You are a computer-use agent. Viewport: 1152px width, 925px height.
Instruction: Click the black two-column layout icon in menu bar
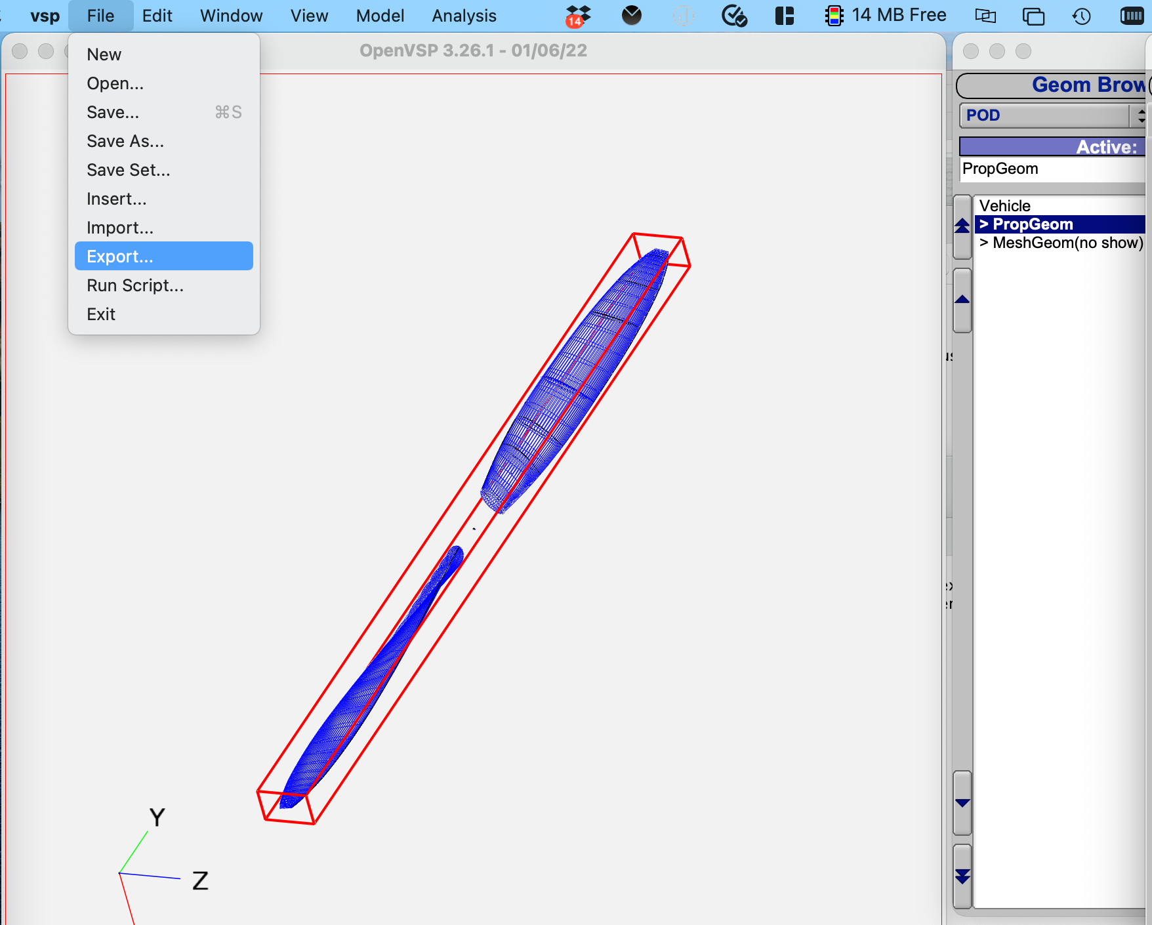click(x=784, y=16)
